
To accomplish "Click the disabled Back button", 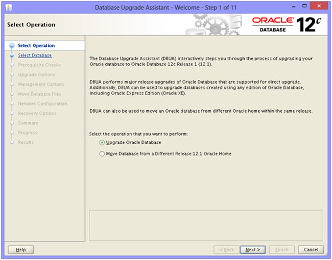I will click(x=227, y=250).
